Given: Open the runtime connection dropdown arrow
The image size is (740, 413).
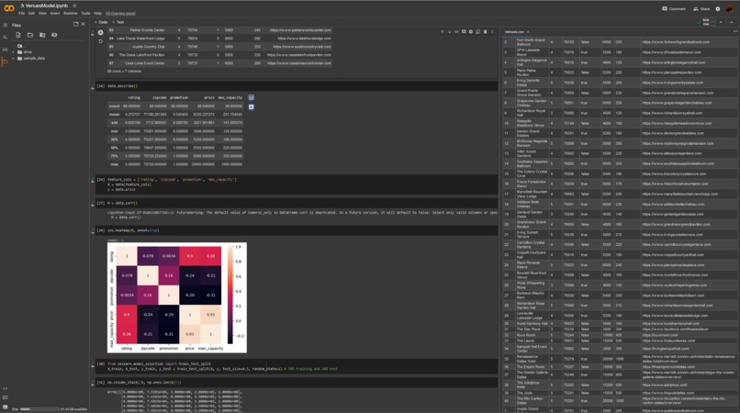Looking at the screenshot, I should point(721,22).
